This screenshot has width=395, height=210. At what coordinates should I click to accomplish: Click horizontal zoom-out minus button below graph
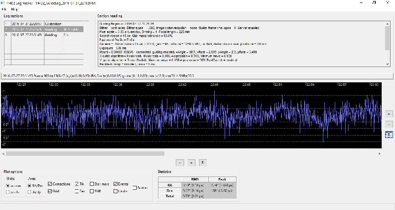(180, 163)
